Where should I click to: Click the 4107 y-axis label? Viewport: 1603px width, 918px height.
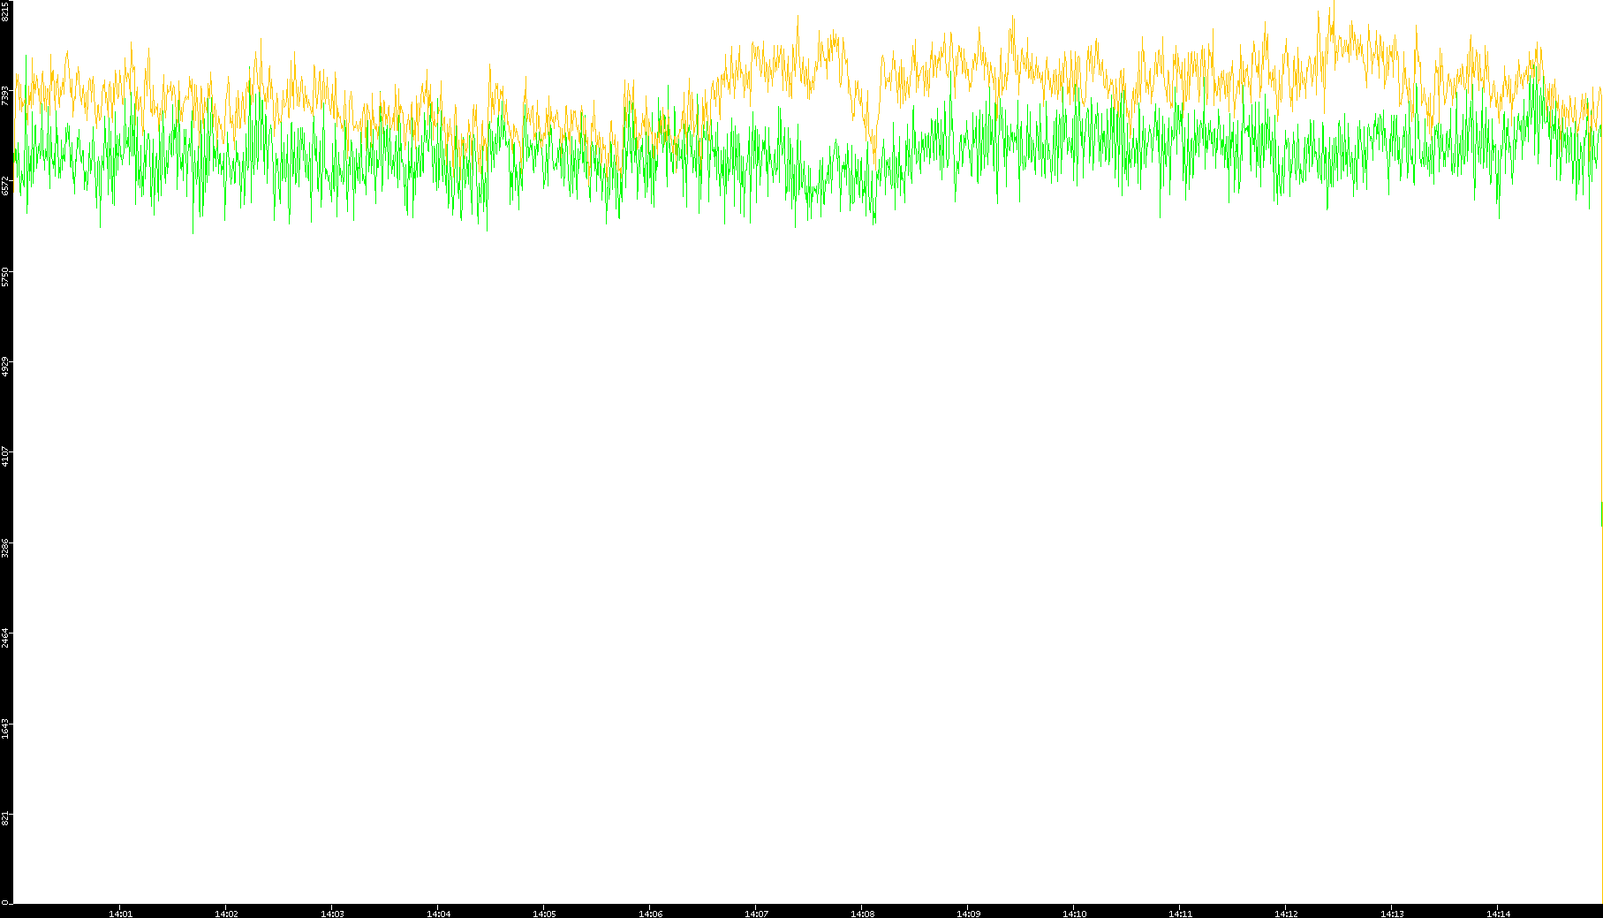click(5, 458)
